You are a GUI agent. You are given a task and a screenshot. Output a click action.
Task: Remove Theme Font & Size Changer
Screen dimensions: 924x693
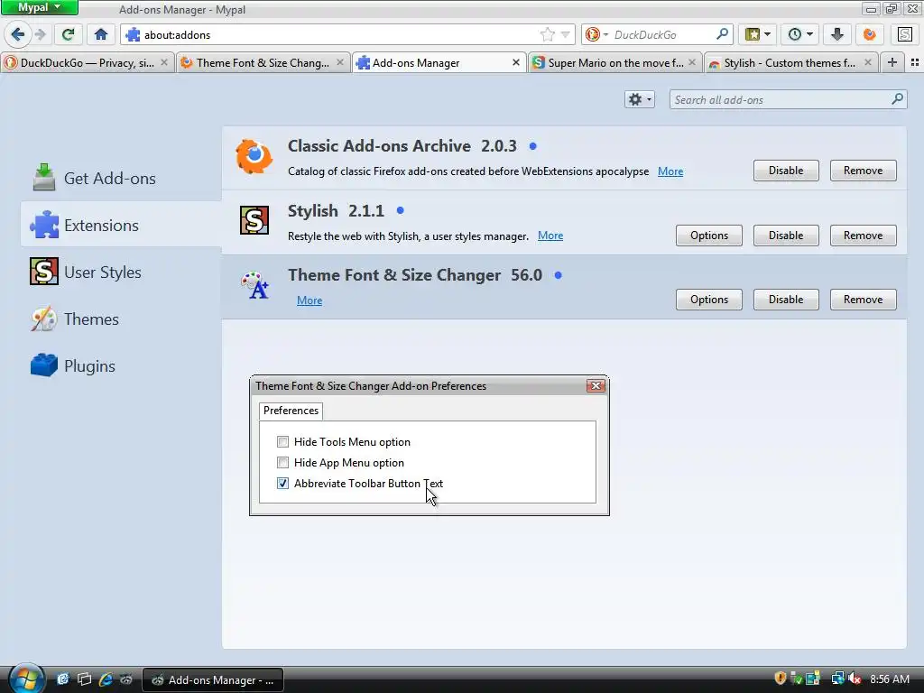pyautogui.click(x=863, y=300)
